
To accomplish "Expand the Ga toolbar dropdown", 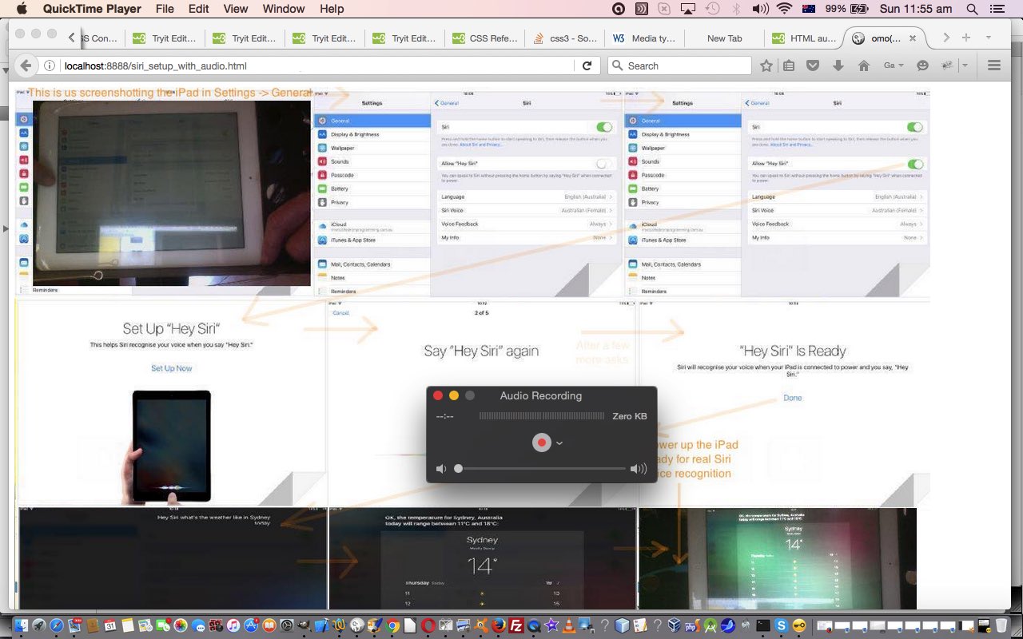I will 894,65.
